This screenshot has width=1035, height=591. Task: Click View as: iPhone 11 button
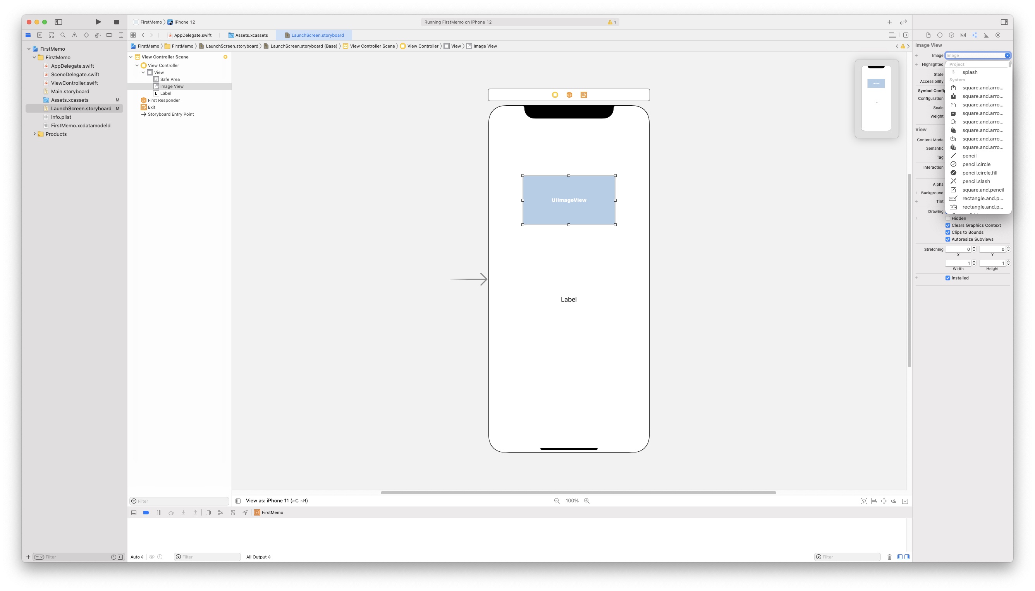[277, 501]
